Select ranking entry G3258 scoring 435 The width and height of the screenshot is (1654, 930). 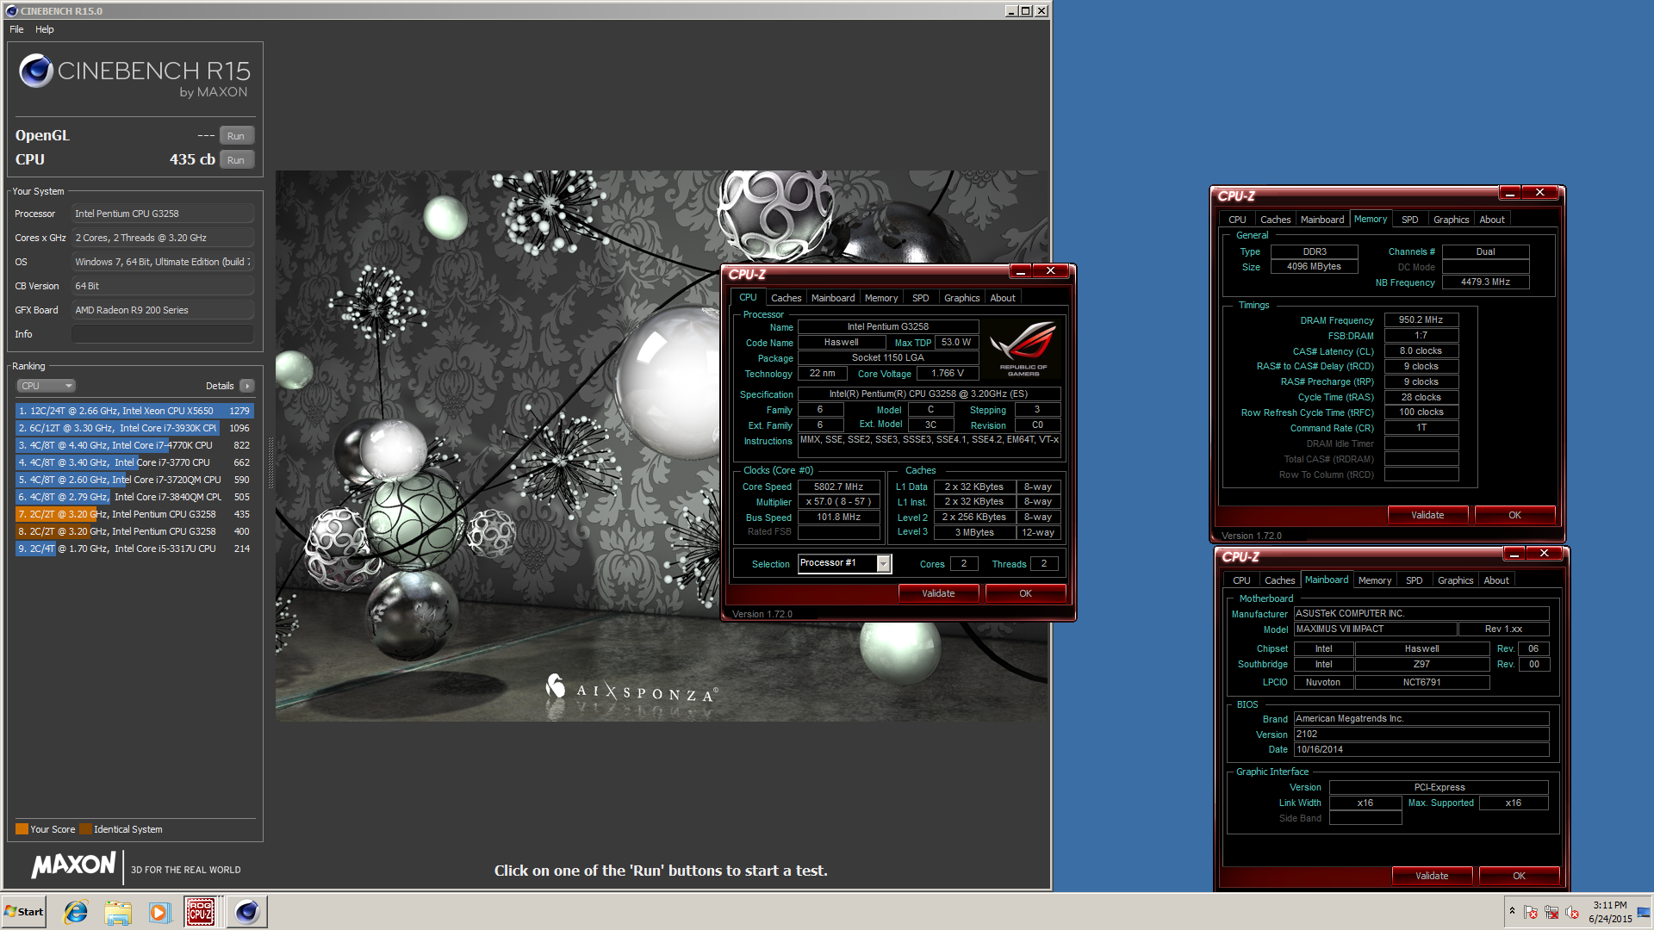[x=134, y=514]
